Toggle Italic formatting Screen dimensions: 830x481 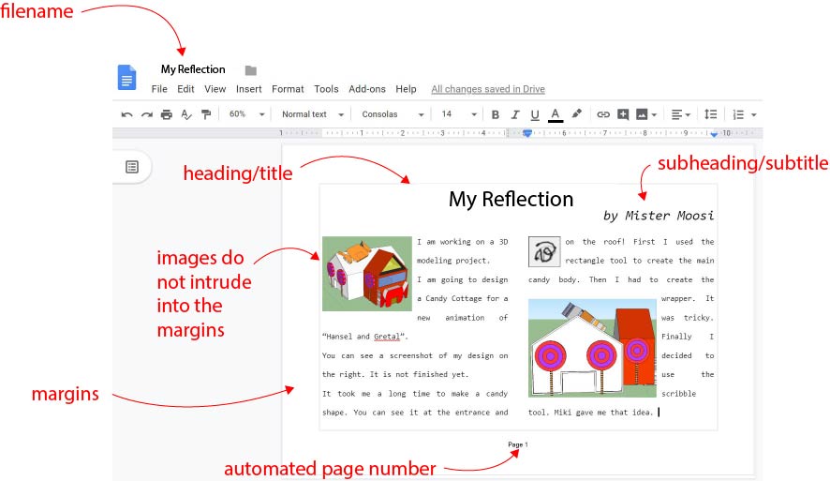[515, 114]
